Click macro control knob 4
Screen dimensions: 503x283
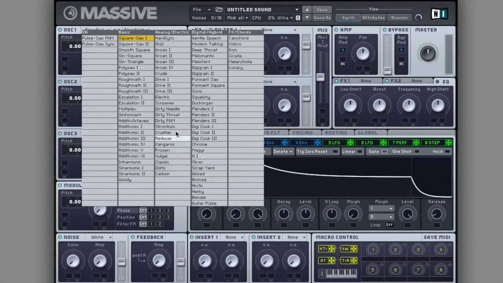441,250
